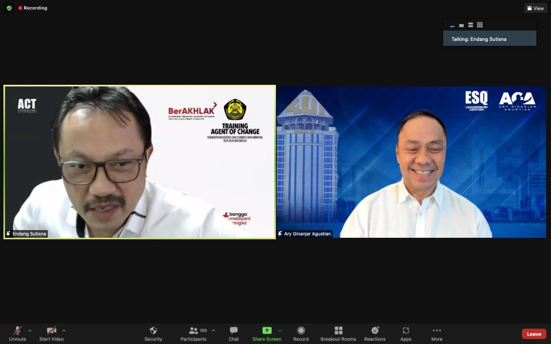Open Breakout Rooms
This screenshot has height=344, width=551.
coord(338,333)
